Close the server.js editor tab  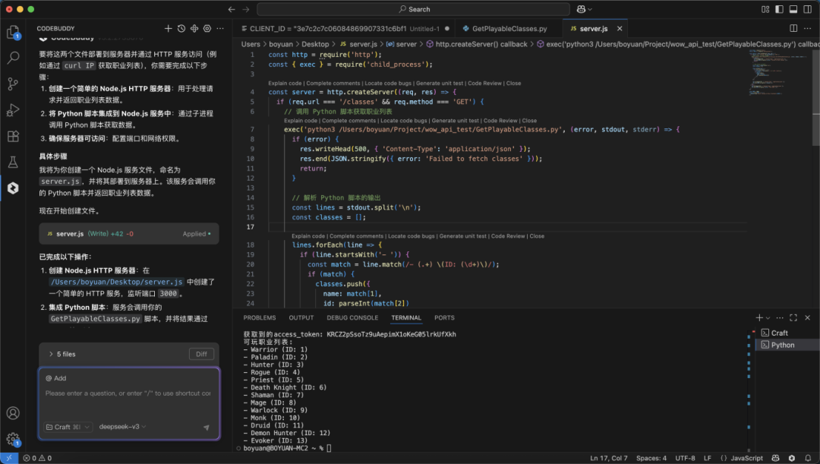(x=620, y=29)
